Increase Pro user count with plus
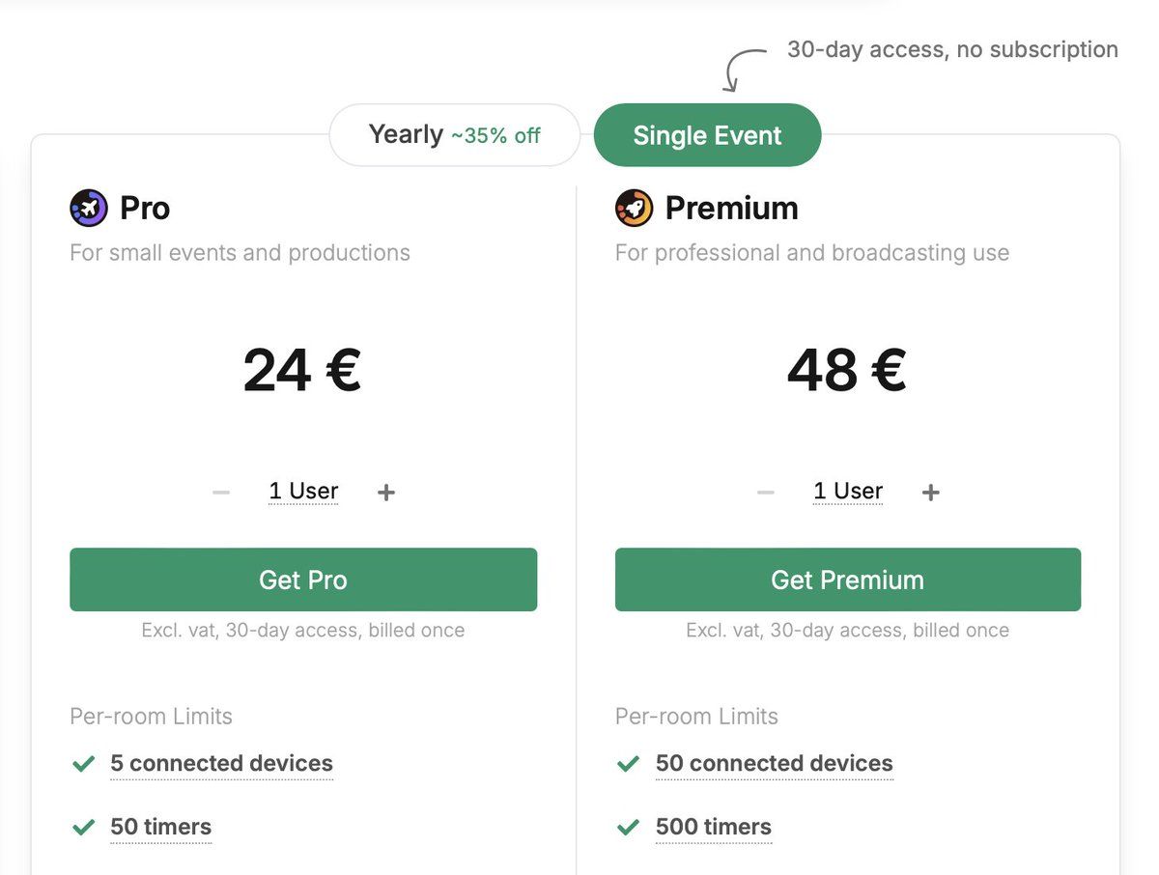 (x=386, y=493)
